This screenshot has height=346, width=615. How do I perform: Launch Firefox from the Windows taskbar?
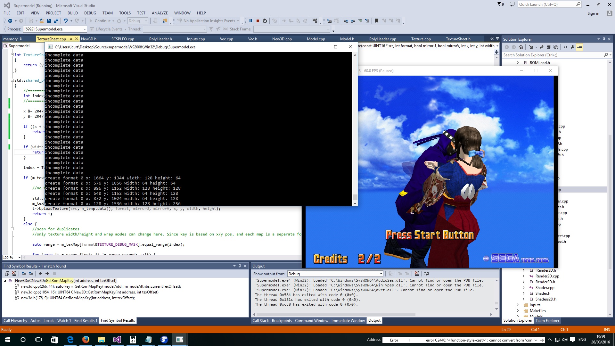(86, 340)
